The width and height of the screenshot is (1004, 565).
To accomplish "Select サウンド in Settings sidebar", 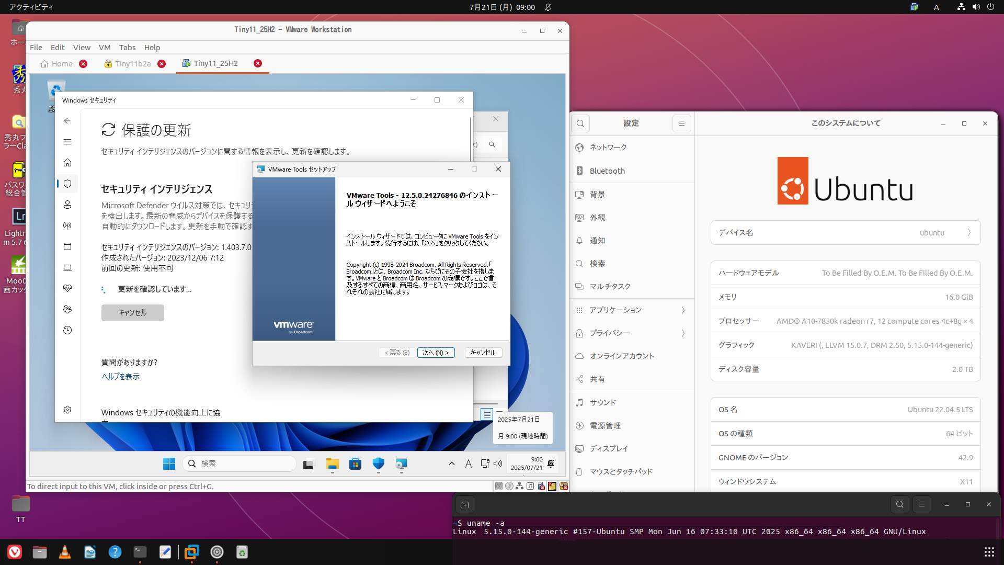I will click(x=632, y=403).
